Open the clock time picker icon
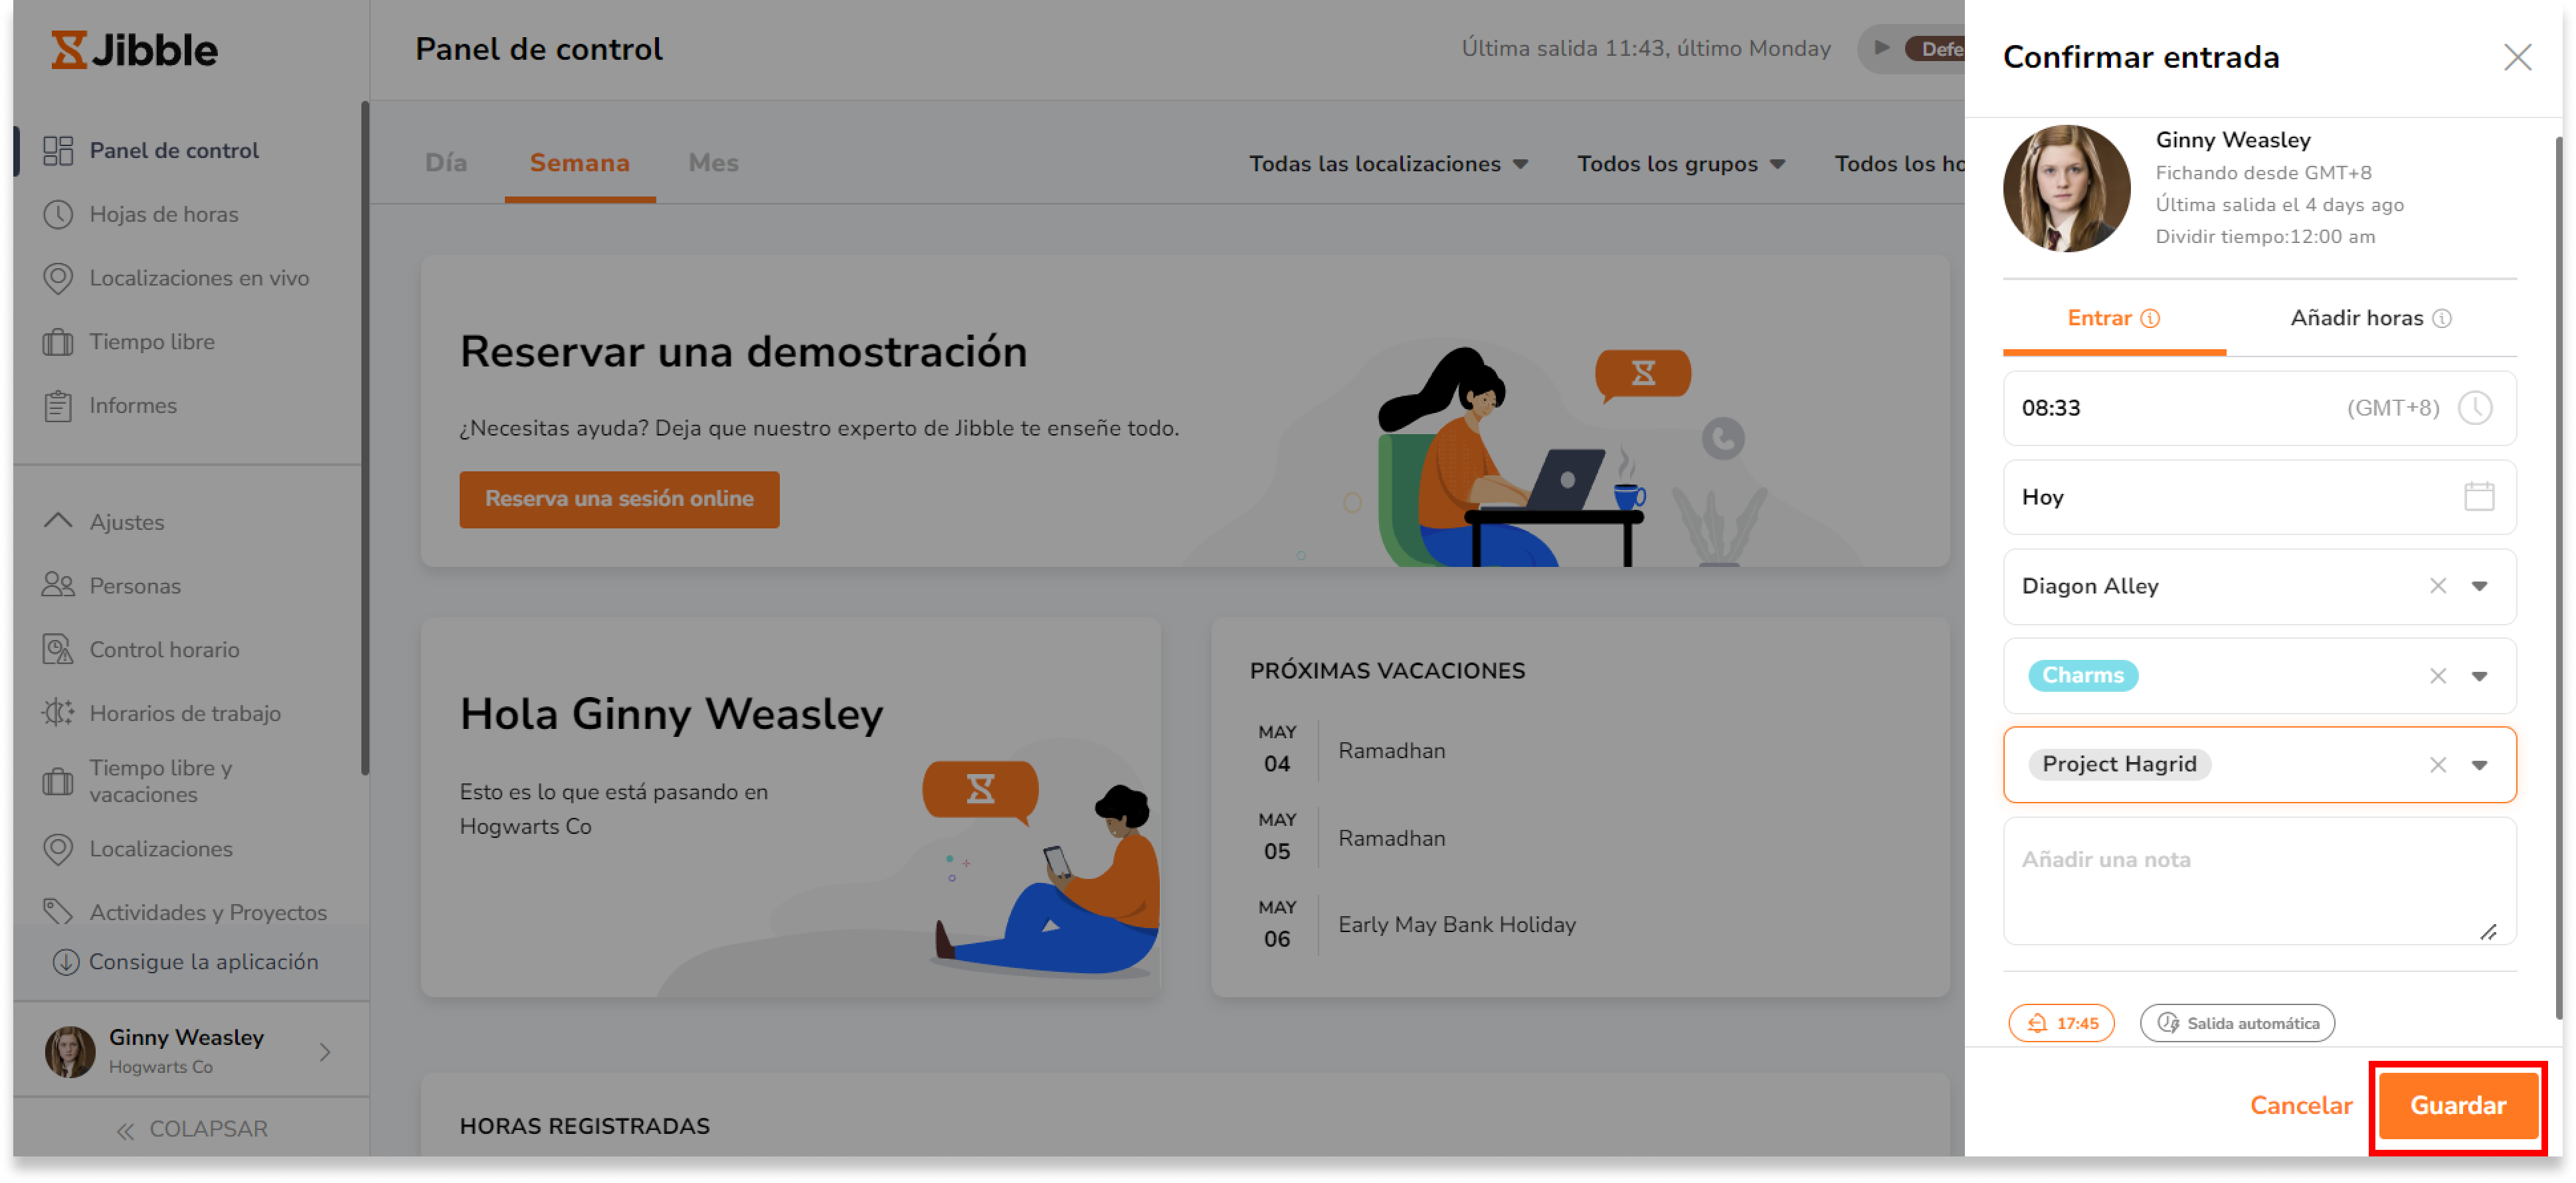The width and height of the screenshot is (2576, 1183). [x=2475, y=408]
